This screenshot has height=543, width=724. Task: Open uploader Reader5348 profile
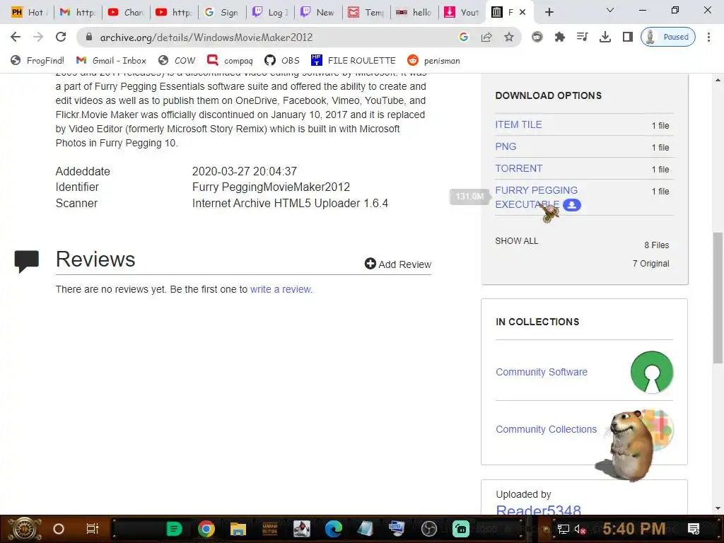point(538,510)
